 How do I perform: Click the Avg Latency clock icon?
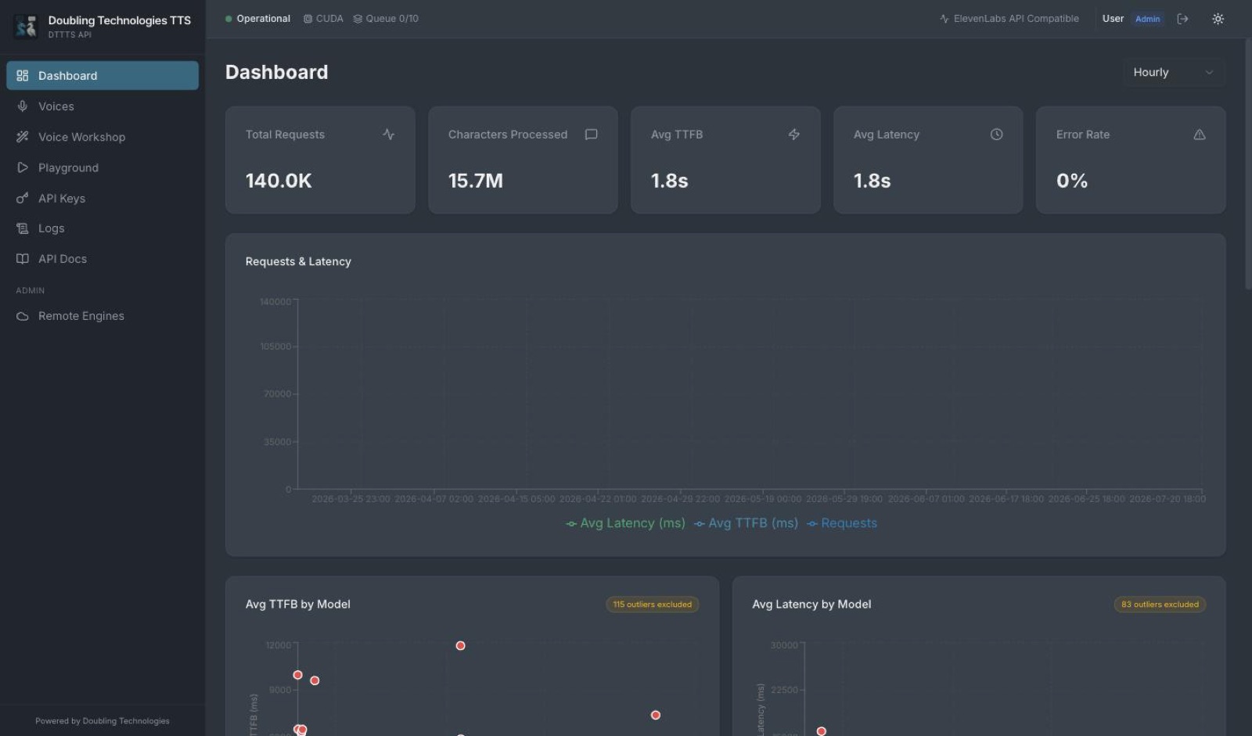[x=996, y=135]
